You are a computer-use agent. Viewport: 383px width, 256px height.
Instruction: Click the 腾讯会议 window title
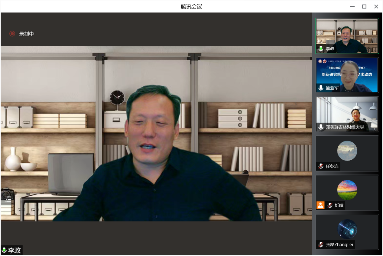pos(191,6)
